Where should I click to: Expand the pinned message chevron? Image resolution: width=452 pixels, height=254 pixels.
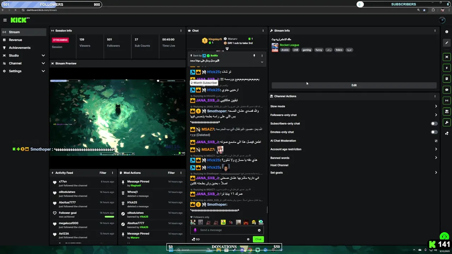[262, 62]
